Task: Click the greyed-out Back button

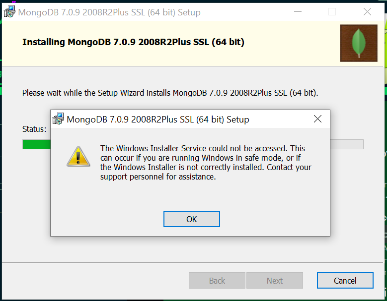Action: coord(217,281)
